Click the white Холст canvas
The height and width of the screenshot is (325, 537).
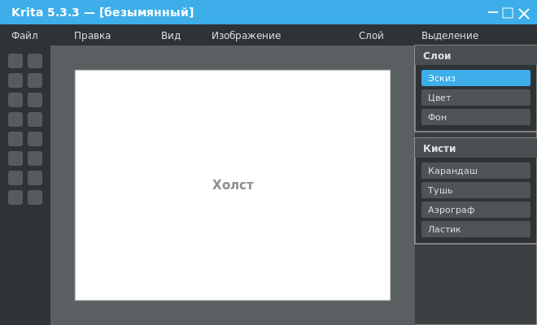[x=233, y=185]
